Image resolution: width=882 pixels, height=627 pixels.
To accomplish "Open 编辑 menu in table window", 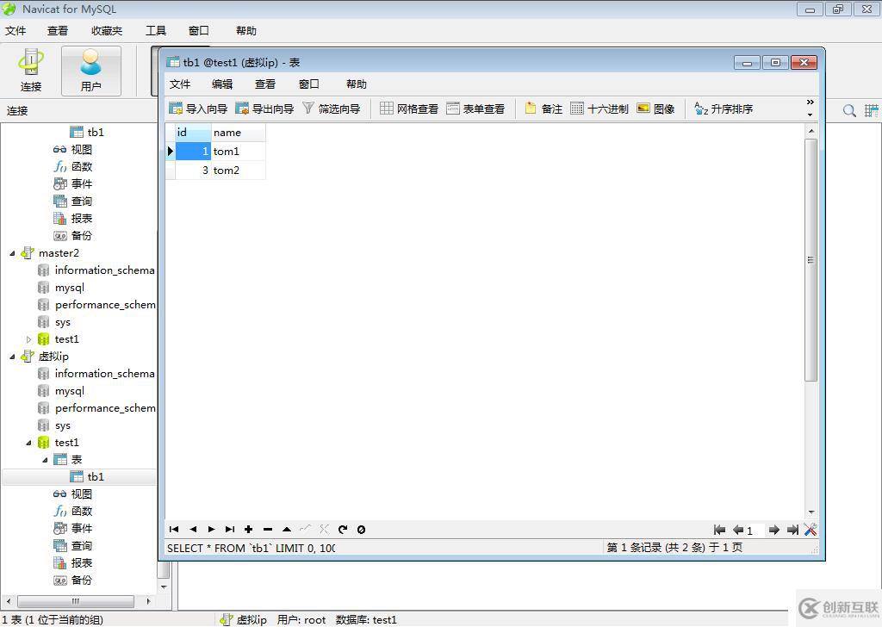I will tap(222, 84).
